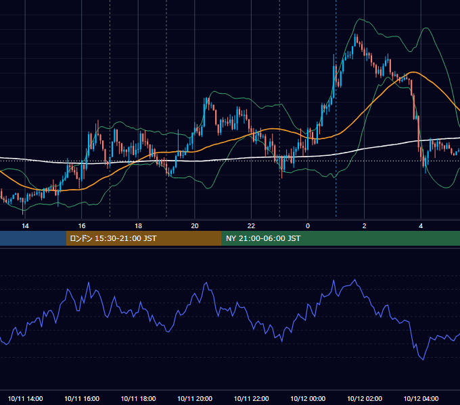Screen dimensions: 460x405
Task: Click the 10/11 22:00 date label
Action: pyautogui.click(x=251, y=398)
